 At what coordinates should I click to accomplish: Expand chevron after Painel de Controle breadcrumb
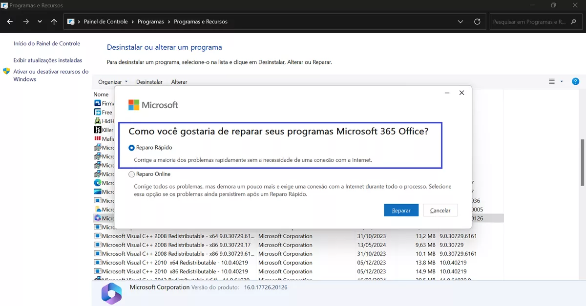click(133, 22)
